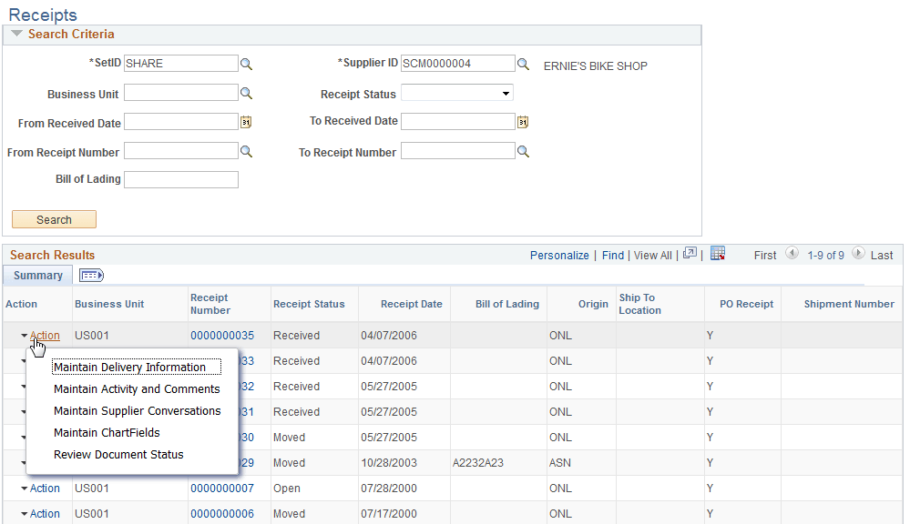
Task: Switch to the Summary tab
Action: pyautogui.click(x=36, y=275)
